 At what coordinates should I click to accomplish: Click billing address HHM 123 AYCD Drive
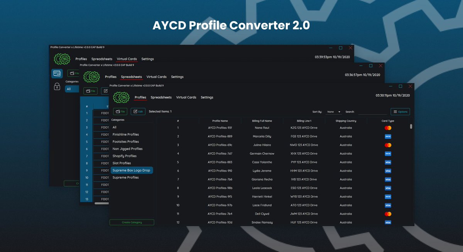click(304, 171)
